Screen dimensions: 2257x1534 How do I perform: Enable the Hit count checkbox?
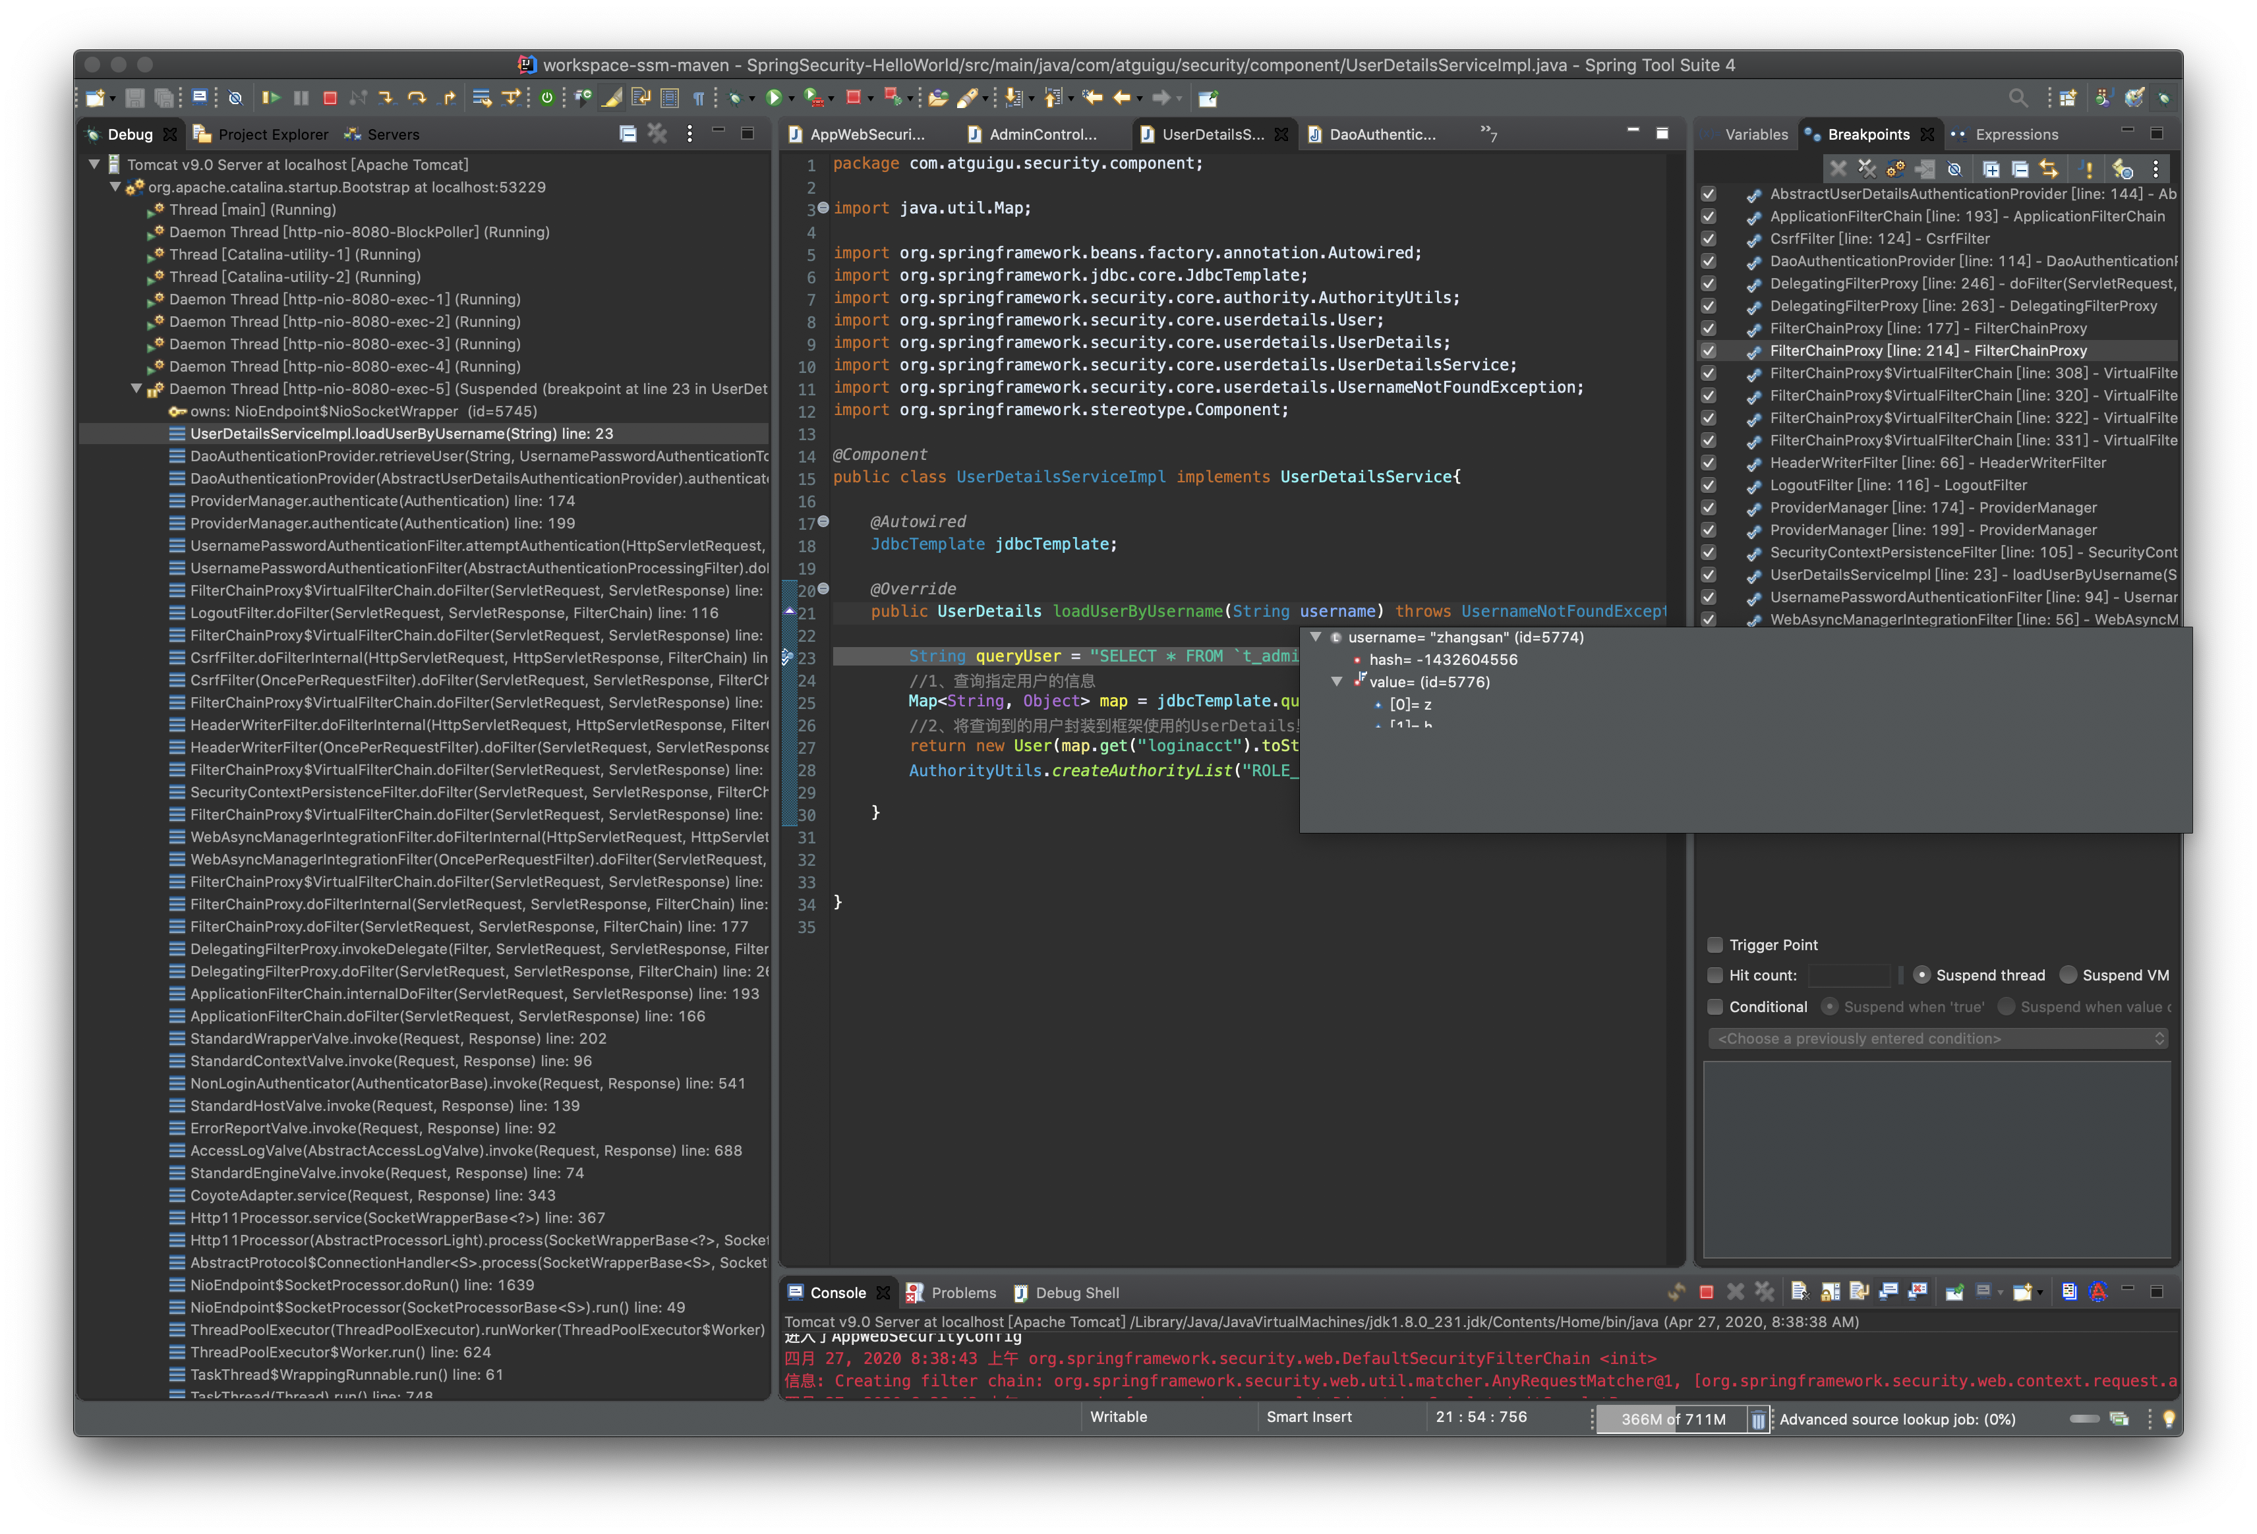point(1715,975)
